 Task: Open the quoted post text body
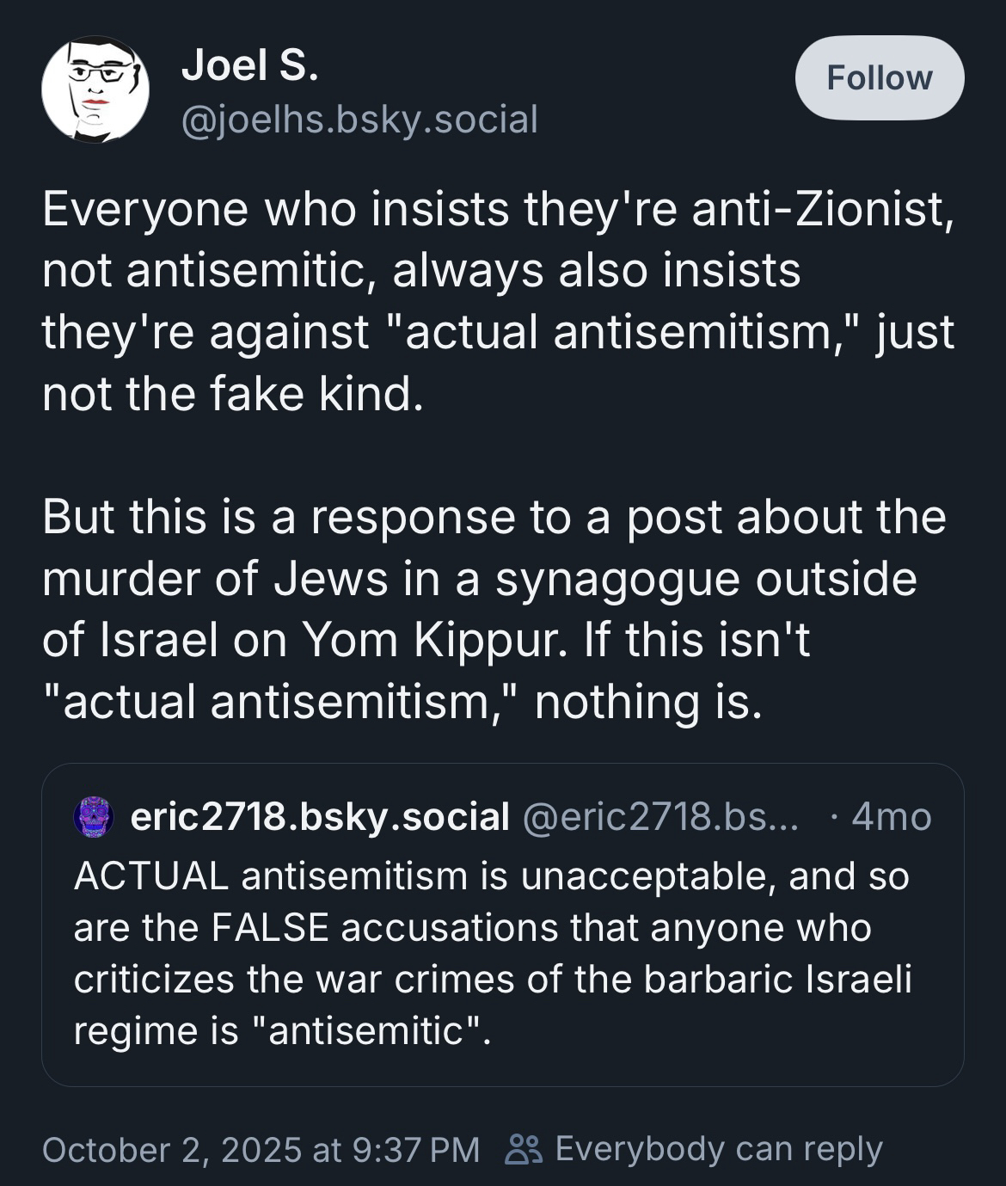[492, 953]
